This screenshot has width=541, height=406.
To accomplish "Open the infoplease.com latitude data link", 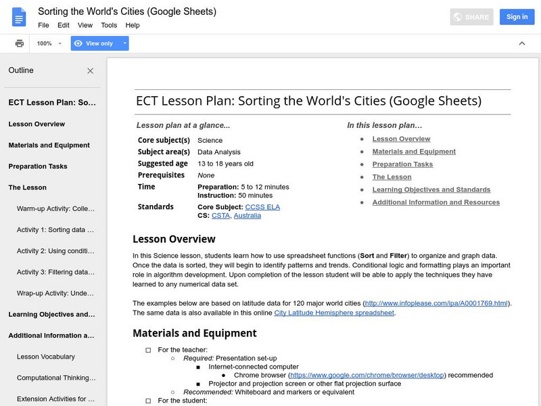I will [x=438, y=304].
